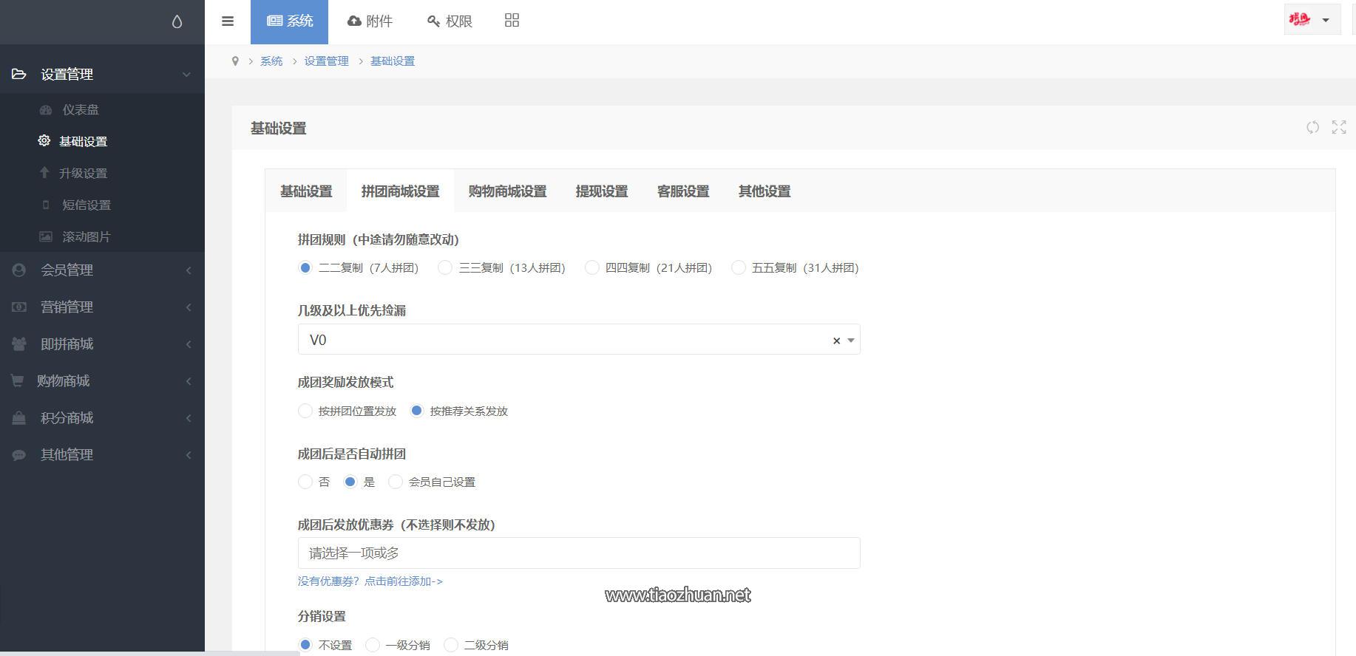The image size is (1356, 656).
Task: Open user avatar dropdown in top right
Action: tap(1311, 20)
